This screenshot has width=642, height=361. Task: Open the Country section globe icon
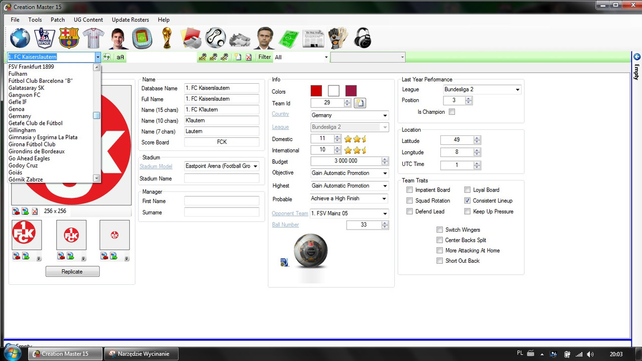(20, 38)
